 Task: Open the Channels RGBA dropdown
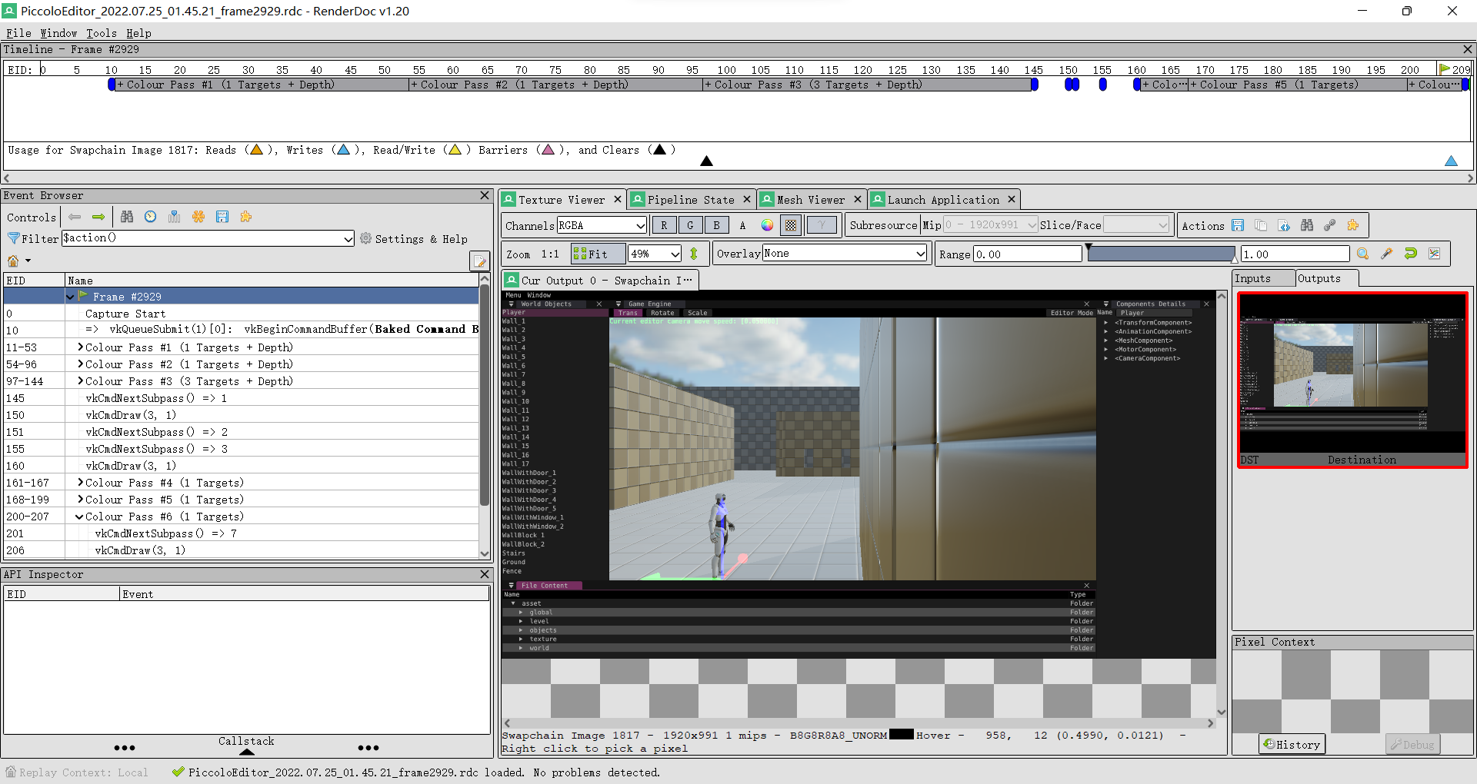pos(602,225)
